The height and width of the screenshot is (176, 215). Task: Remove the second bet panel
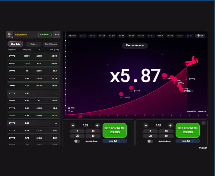tap(203, 123)
